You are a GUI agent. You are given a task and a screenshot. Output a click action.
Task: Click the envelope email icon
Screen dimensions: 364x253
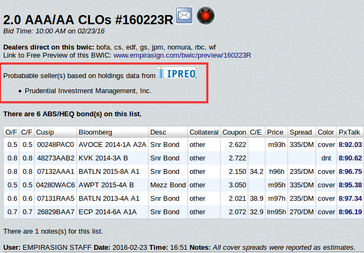184,16
